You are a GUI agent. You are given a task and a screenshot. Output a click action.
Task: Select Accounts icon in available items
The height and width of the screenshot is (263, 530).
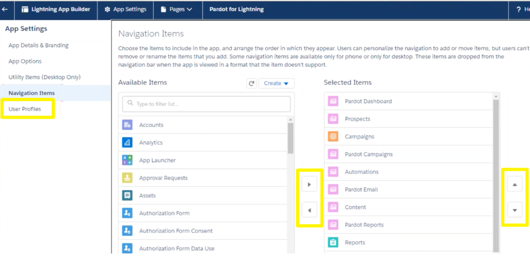[127, 125]
